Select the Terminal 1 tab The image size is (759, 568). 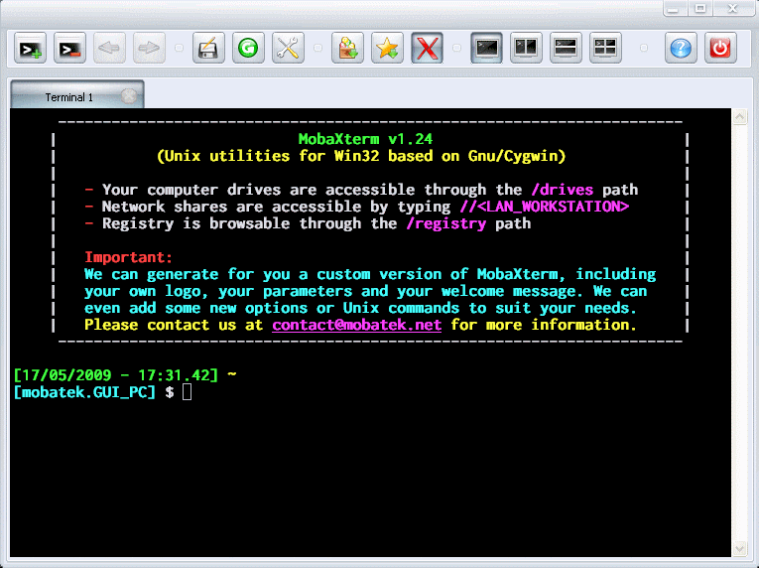[x=69, y=97]
